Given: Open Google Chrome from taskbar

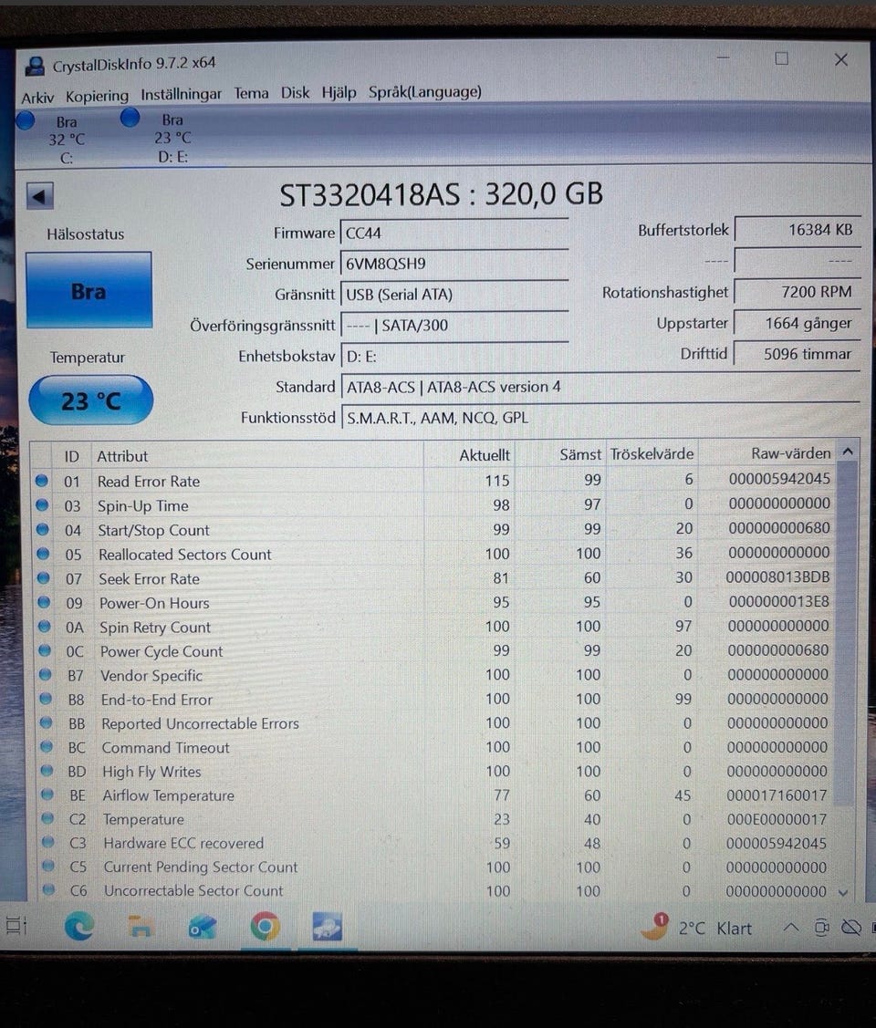Looking at the screenshot, I should coord(265,927).
